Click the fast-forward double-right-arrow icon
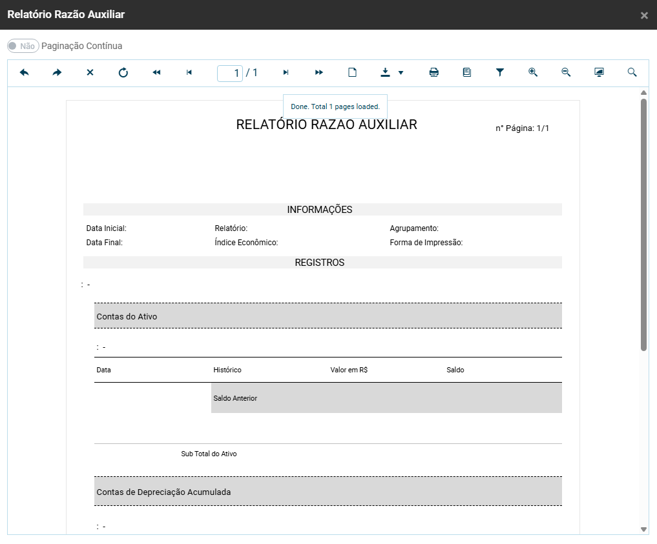This screenshot has width=657, height=544. (x=319, y=73)
